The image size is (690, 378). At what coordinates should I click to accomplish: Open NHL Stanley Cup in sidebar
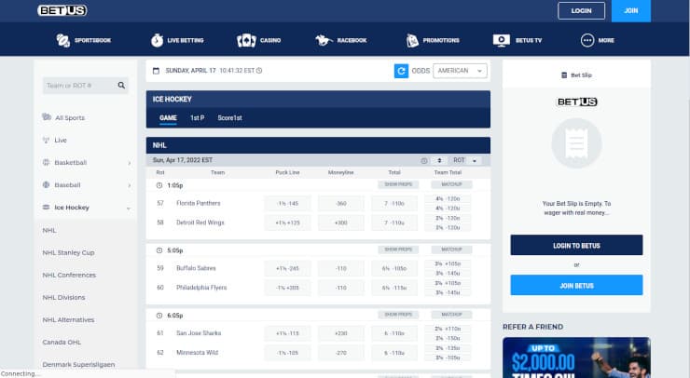coord(68,252)
